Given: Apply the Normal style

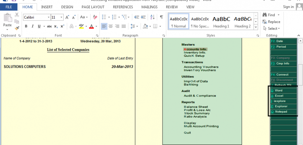Looking at the screenshot, I should click(179, 21).
